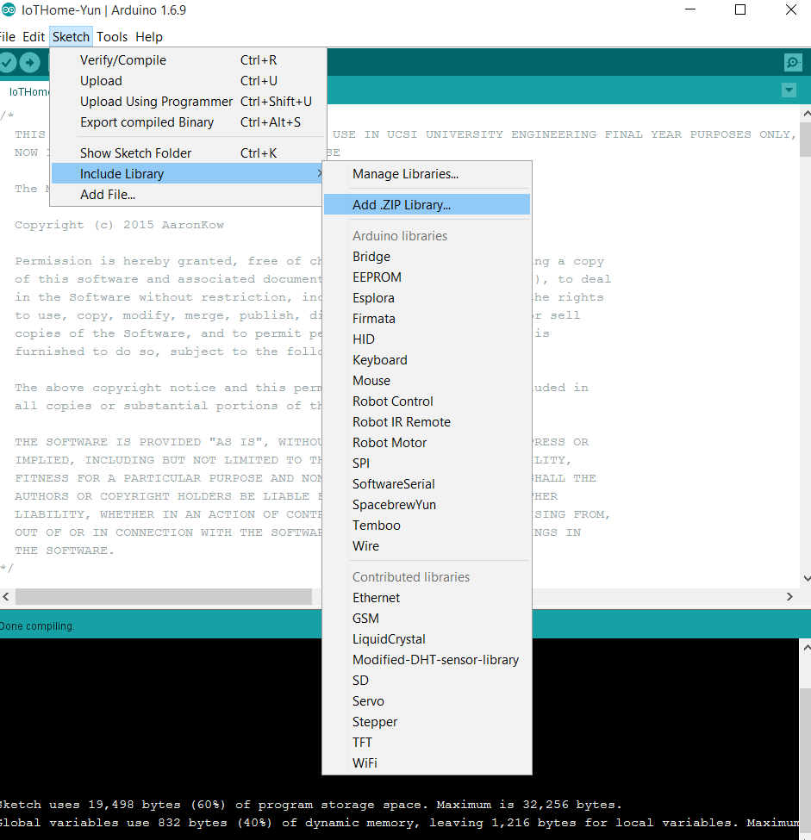The width and height of the screenshot is (811, 840).
Task: Choose Upload Using Programmer
Action: click(188, 102)
